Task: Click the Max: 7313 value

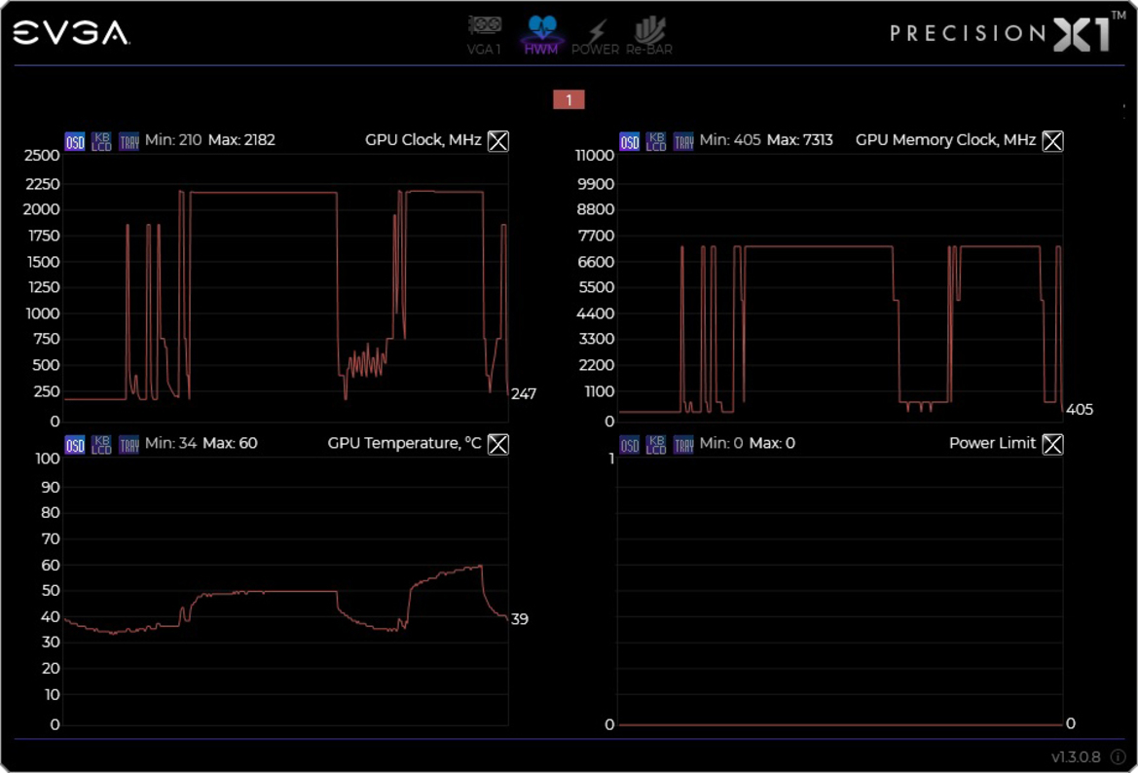Action: 800,140
